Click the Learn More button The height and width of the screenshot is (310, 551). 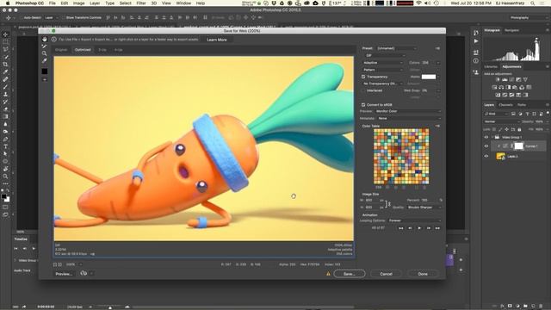point(217,40)
